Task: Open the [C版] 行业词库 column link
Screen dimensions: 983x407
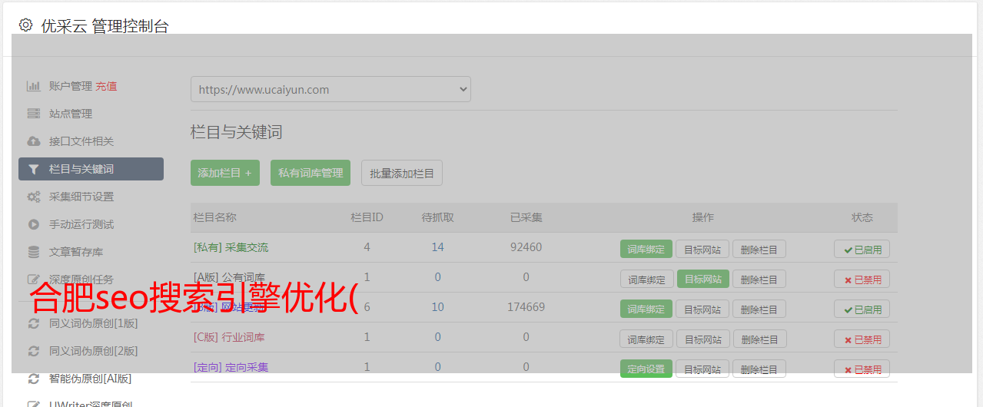Action: (x=229, y=337)
